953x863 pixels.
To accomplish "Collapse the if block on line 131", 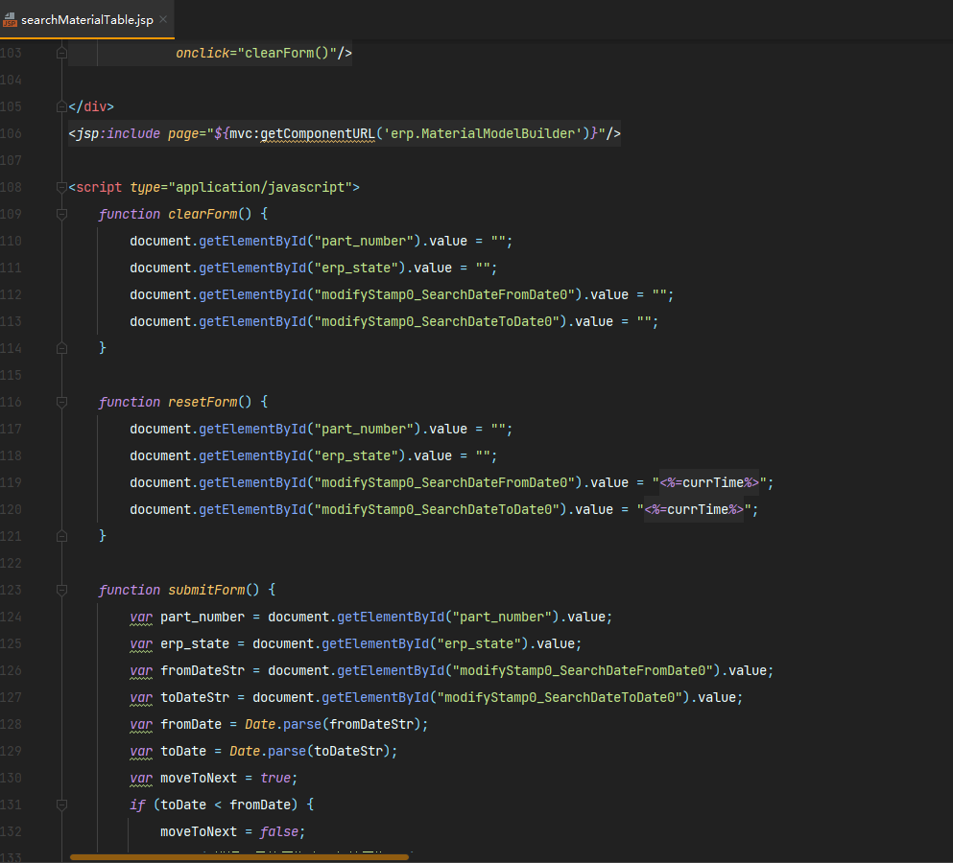I will [61, 805].
